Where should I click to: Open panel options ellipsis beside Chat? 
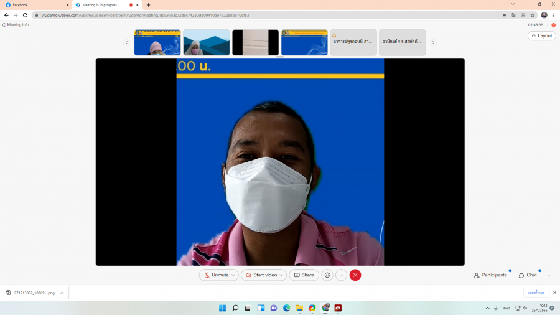549,275
